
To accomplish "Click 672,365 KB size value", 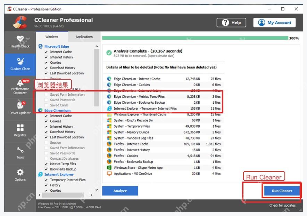I will coord(192,132).
